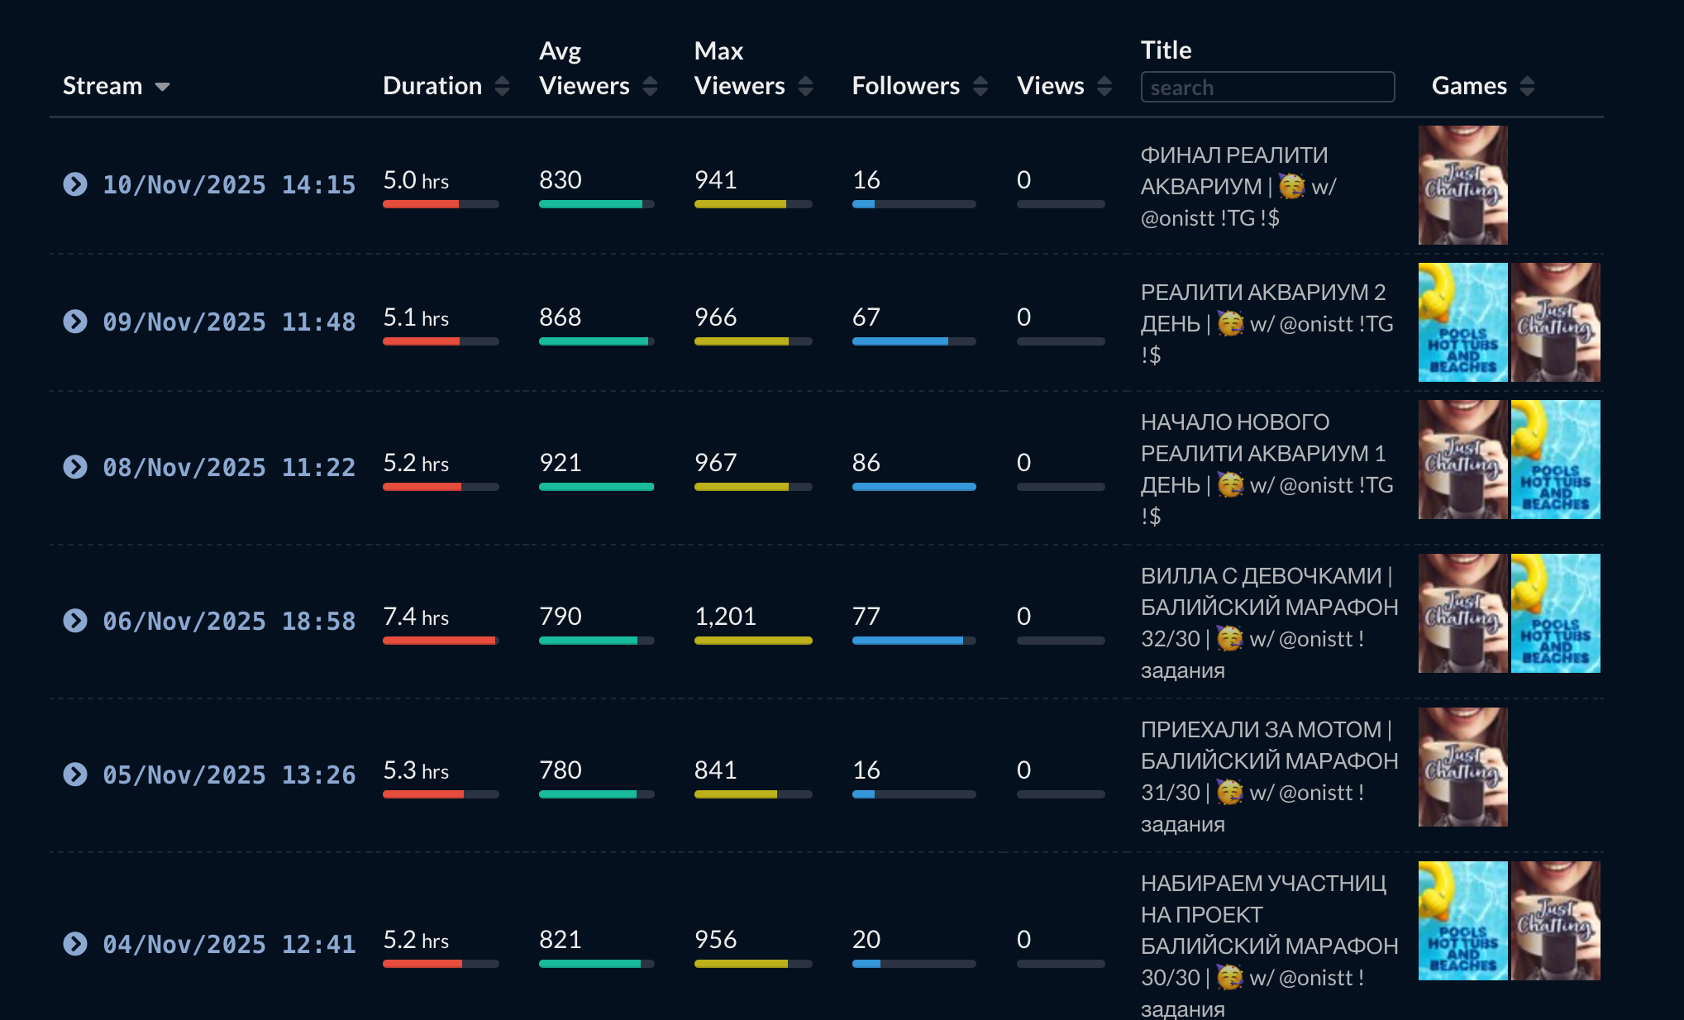Sort by Followers using sort arrows
Screen dimensions: 1684x1020
980,86
